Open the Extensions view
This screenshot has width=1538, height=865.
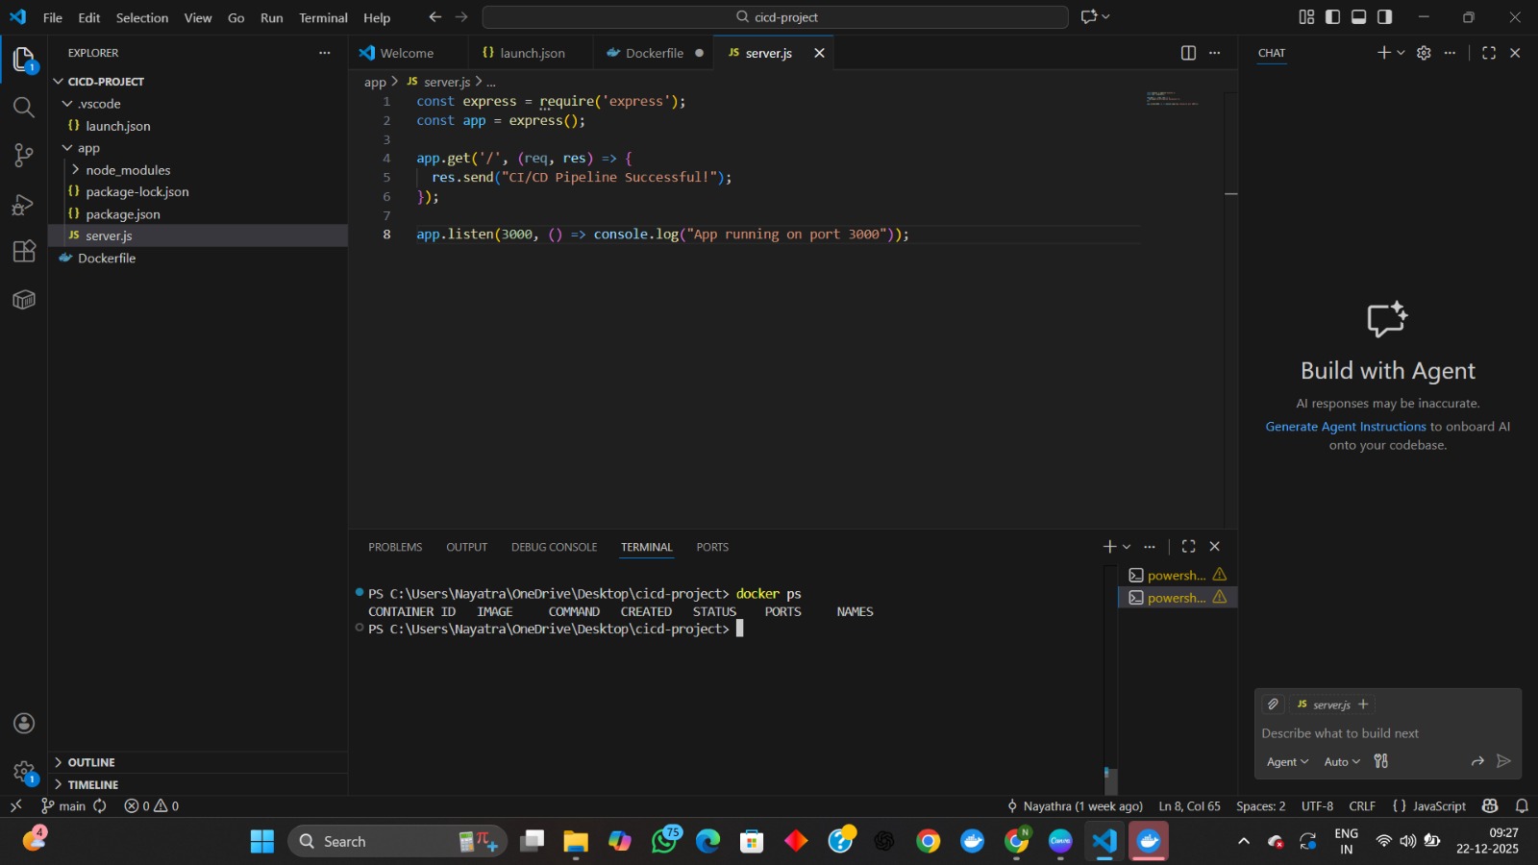click(24, 252)
